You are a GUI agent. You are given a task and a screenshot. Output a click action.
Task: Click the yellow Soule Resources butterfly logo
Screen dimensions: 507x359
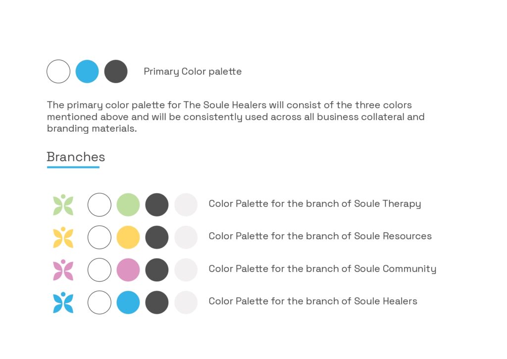click(63, 237)
